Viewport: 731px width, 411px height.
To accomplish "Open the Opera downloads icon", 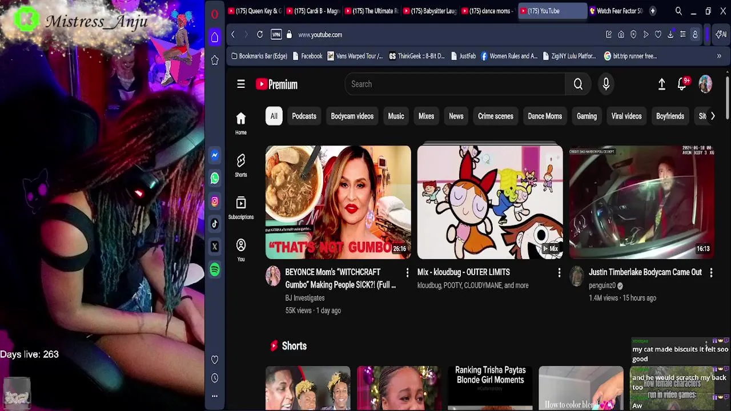I will pos(670,35).
